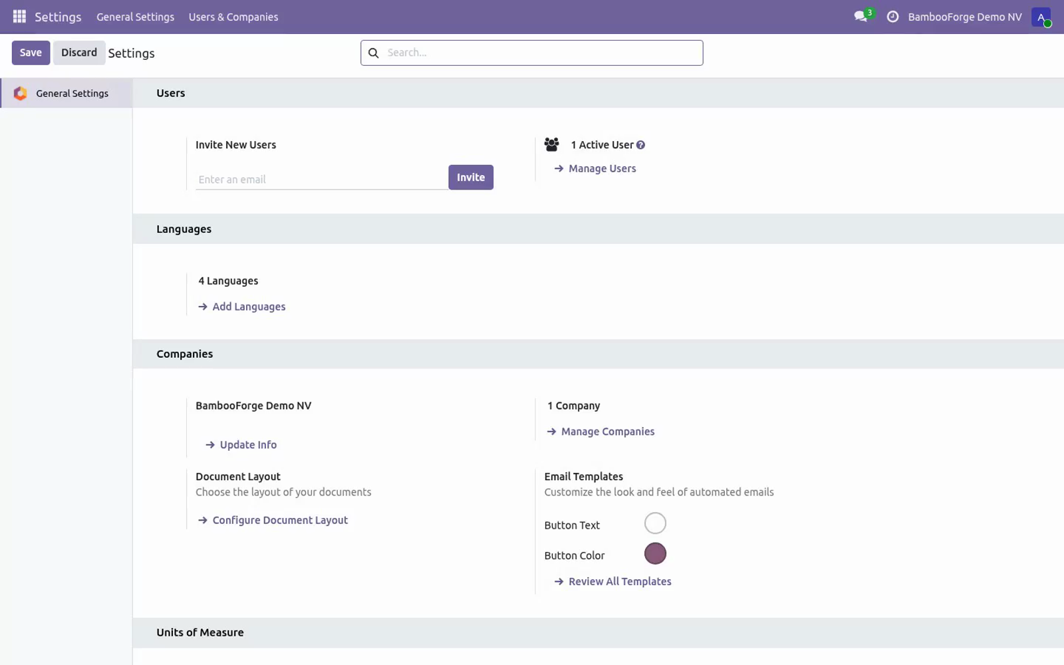Open Review All Templates link
Image resolution: width=1064 pixels, height=665 pixels.
[x=612, y=581]
